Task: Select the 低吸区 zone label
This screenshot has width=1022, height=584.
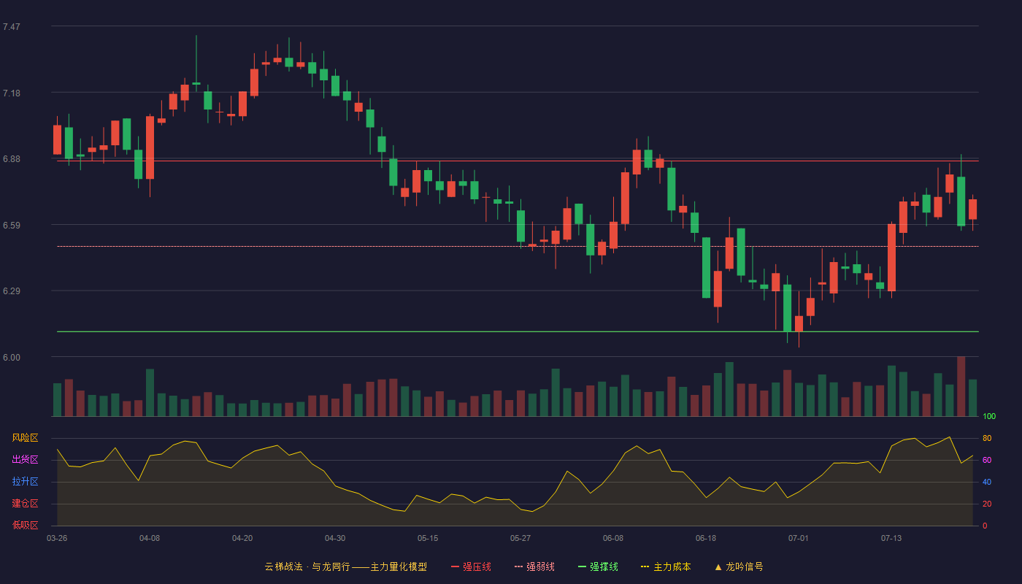Action: (x=25, y=525)
